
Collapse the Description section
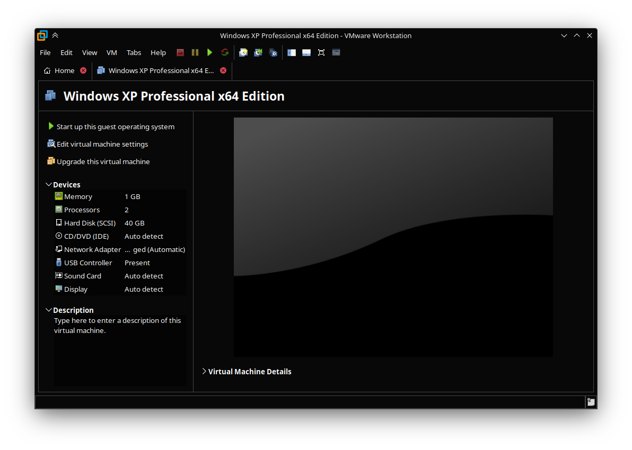coord(49,310)
